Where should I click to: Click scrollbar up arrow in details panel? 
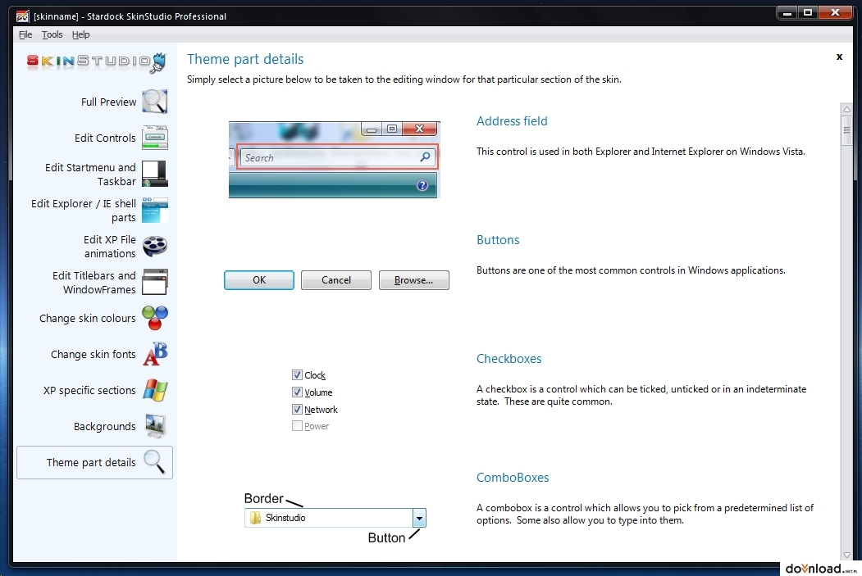(x=846, y=109)
